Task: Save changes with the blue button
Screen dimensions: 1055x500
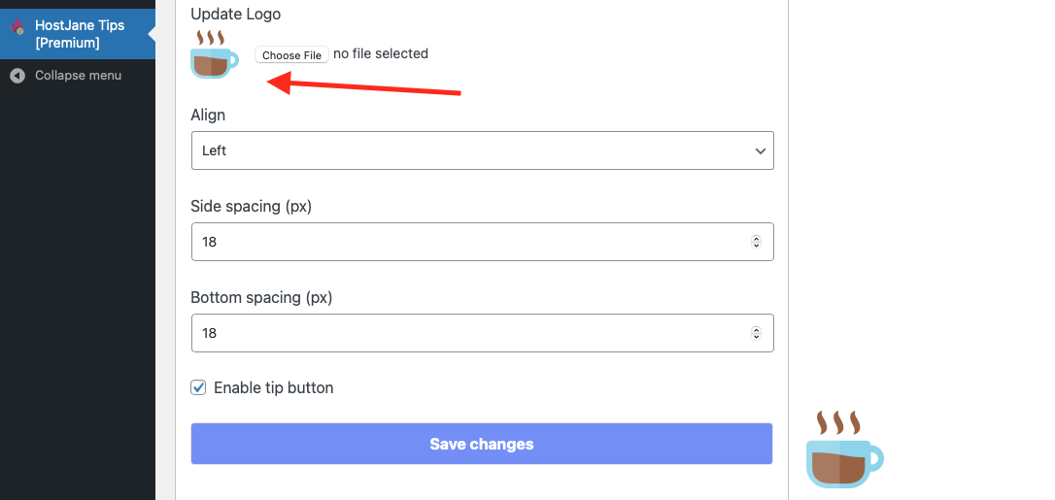Action: click(481, 444)
